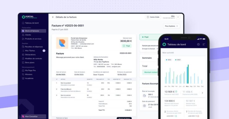Toggle the 2022 legend in the phone chart
The width and height of the screenshot is (229, 119).
point(168,60)
